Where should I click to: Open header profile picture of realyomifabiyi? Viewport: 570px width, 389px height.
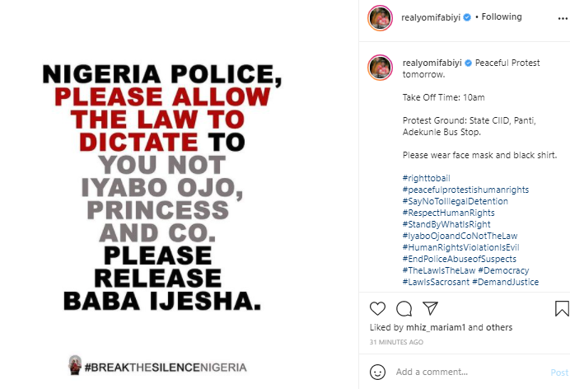[380, 16]
